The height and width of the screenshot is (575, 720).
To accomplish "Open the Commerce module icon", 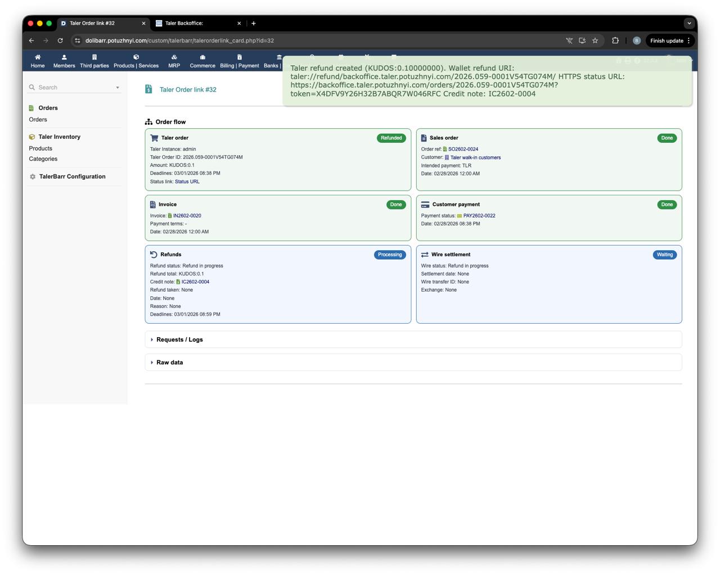I will tap(202, 57).
